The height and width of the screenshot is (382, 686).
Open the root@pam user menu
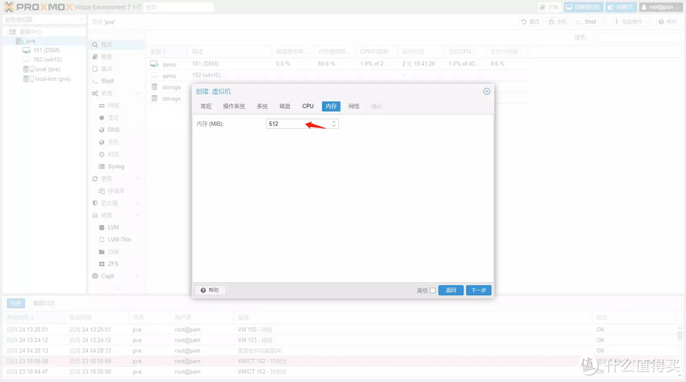coord(661,7)
